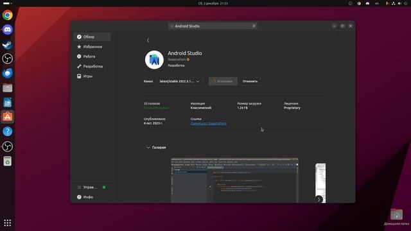The image size is (411, 231).
Task: Switch keyboard layout via en indicator
Action: [x=377, y=3]
